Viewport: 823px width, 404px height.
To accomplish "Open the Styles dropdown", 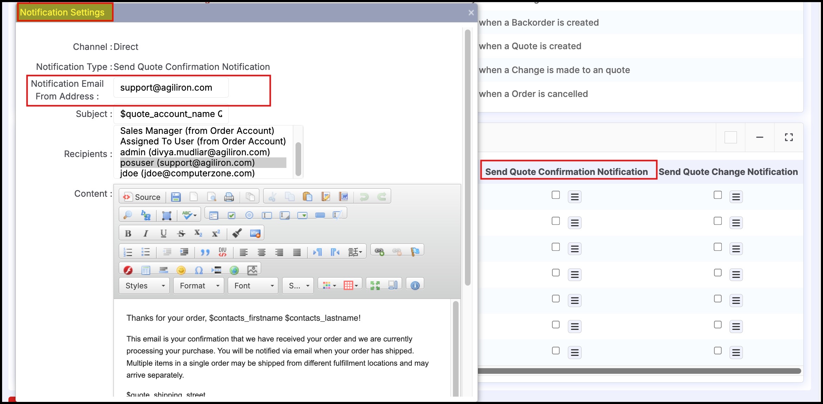I will point(144,286).
